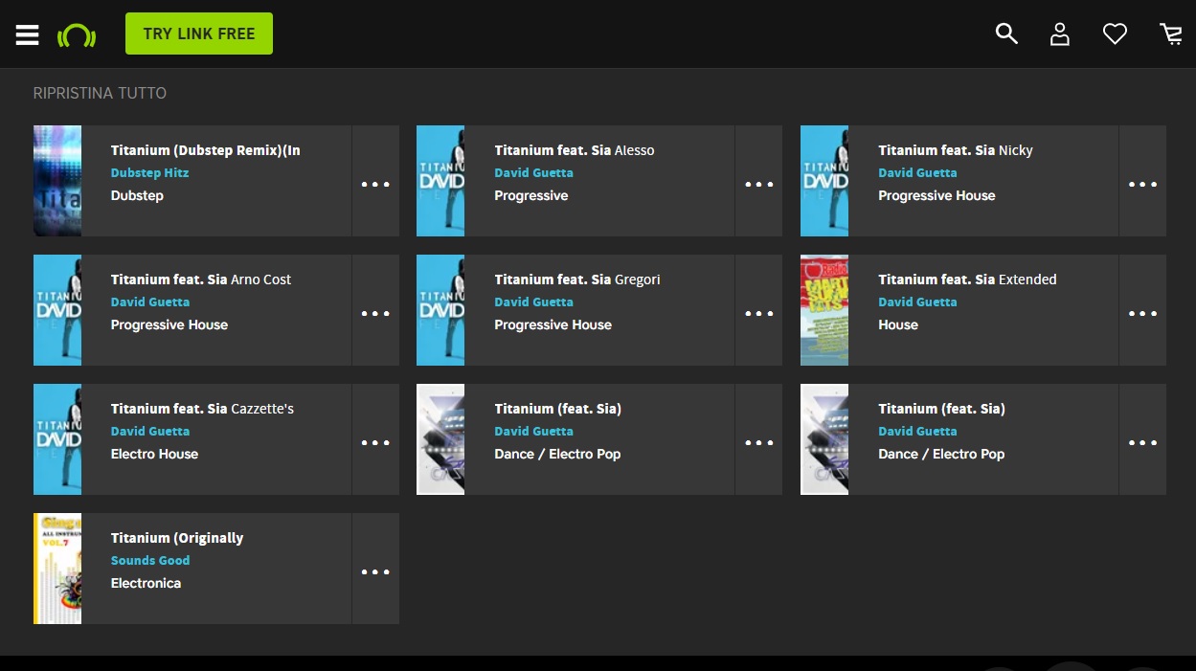Open the Titanium feat. Sia Cazzette's title
Viewport: 1196px width, 671px height.
click(x=202, y=409)
